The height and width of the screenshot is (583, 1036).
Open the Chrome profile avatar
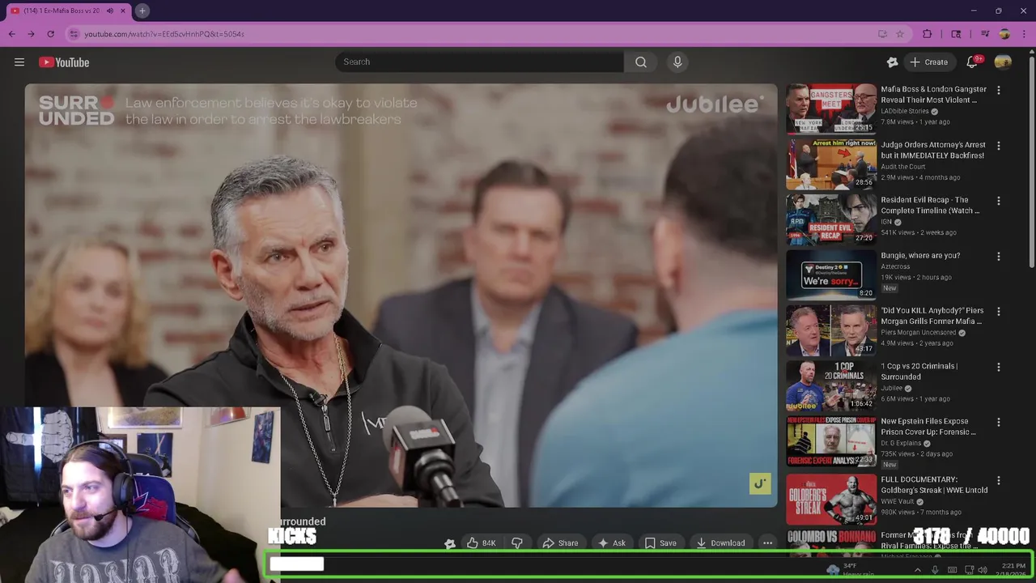[x=1004, y=34]
